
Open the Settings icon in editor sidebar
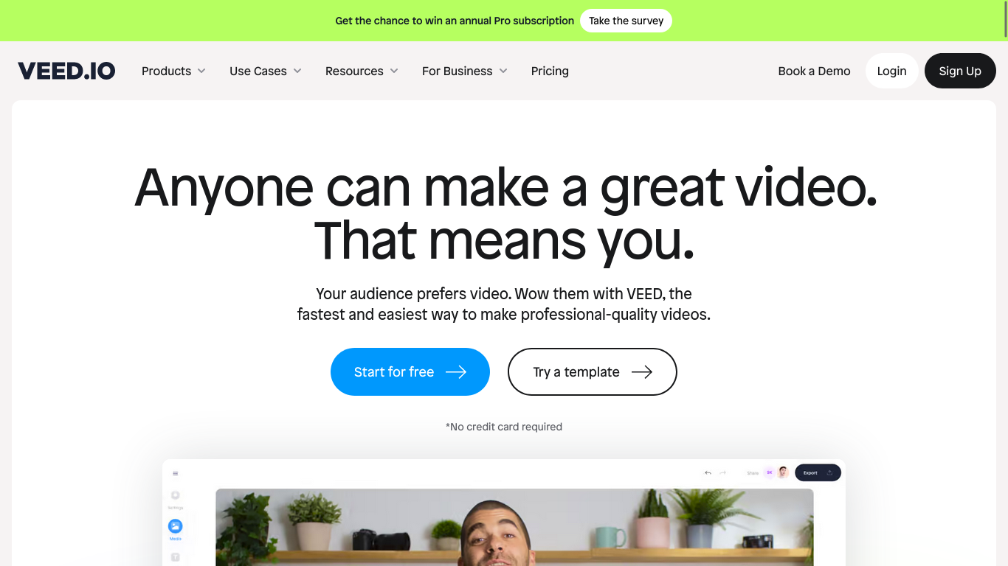[175, 495]
